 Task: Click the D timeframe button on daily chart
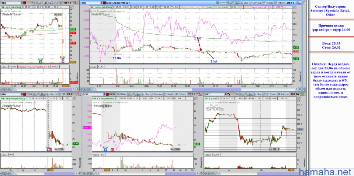(x=46, y=3)
